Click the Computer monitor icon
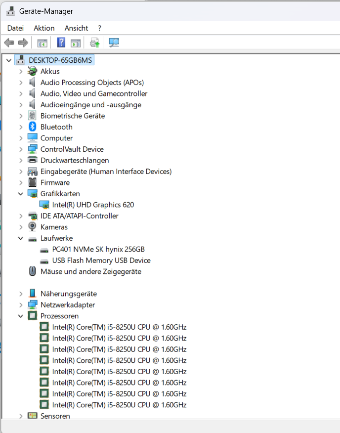The width and height of the screenshot is (340, 433). [x=32, y=138]
